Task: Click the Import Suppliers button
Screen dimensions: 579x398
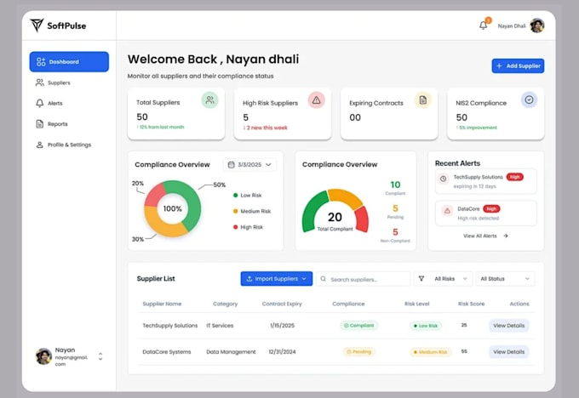Action: coord(276,278)
